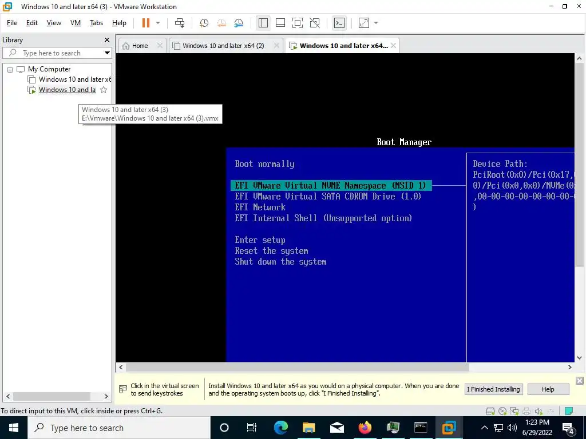The width and height of the screenshot is (586, 439).
Task: Select My Computer in the library tree
Action: point(49,69)
